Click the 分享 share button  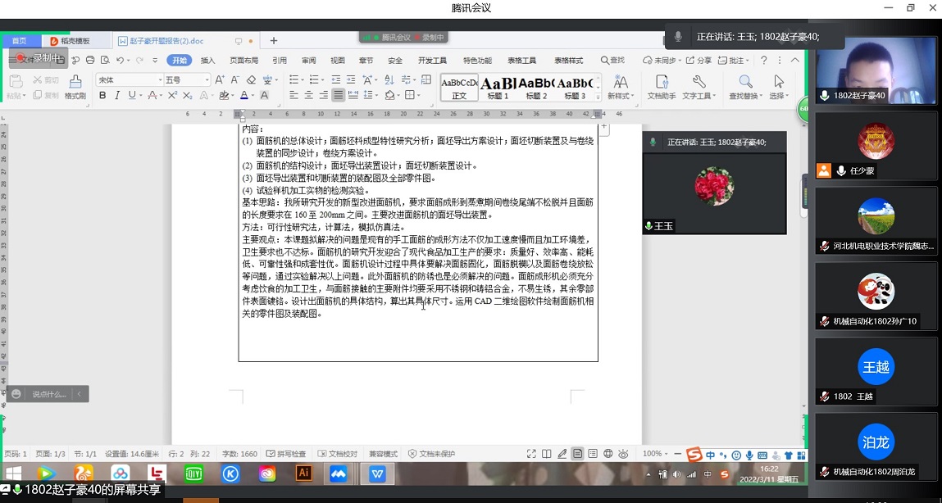[x=699, y=60]
